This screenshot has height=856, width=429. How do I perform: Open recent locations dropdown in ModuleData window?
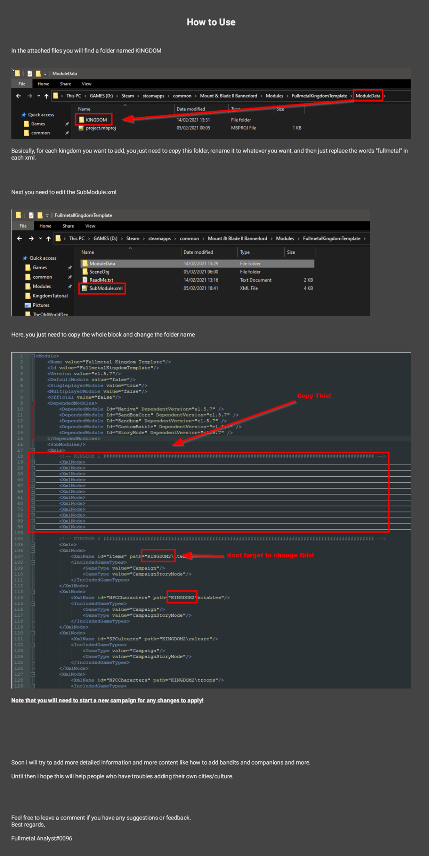point(38,96)
